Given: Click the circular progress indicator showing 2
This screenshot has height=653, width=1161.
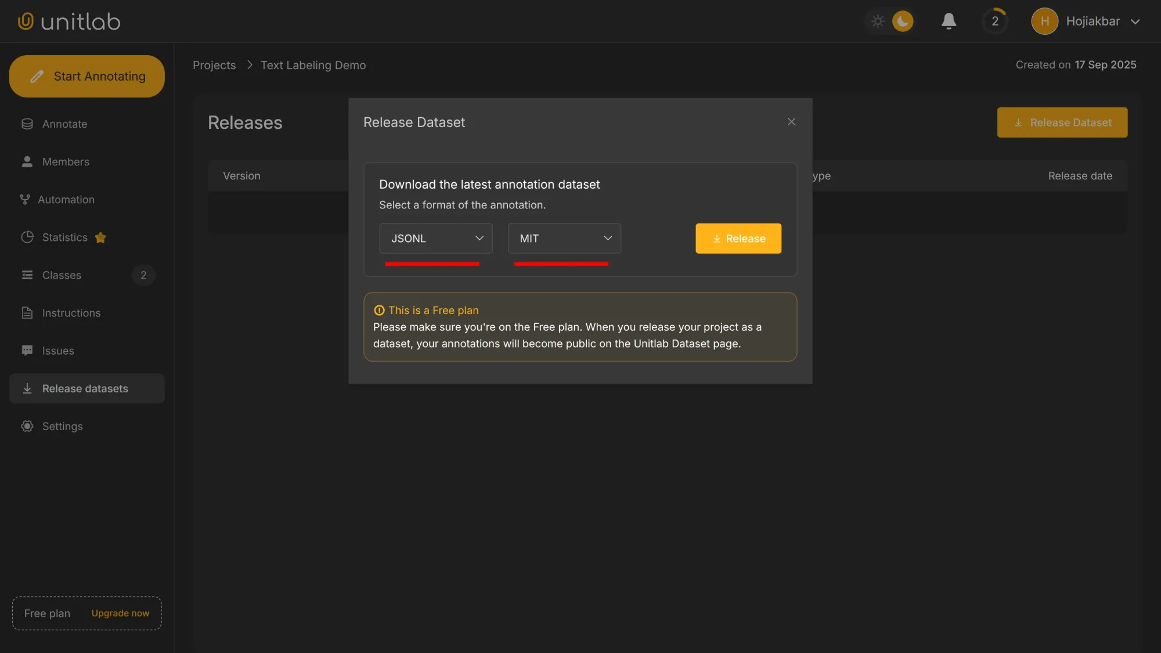Looking at the screenshot, I should pyautogui.click(x=995, y=21).
